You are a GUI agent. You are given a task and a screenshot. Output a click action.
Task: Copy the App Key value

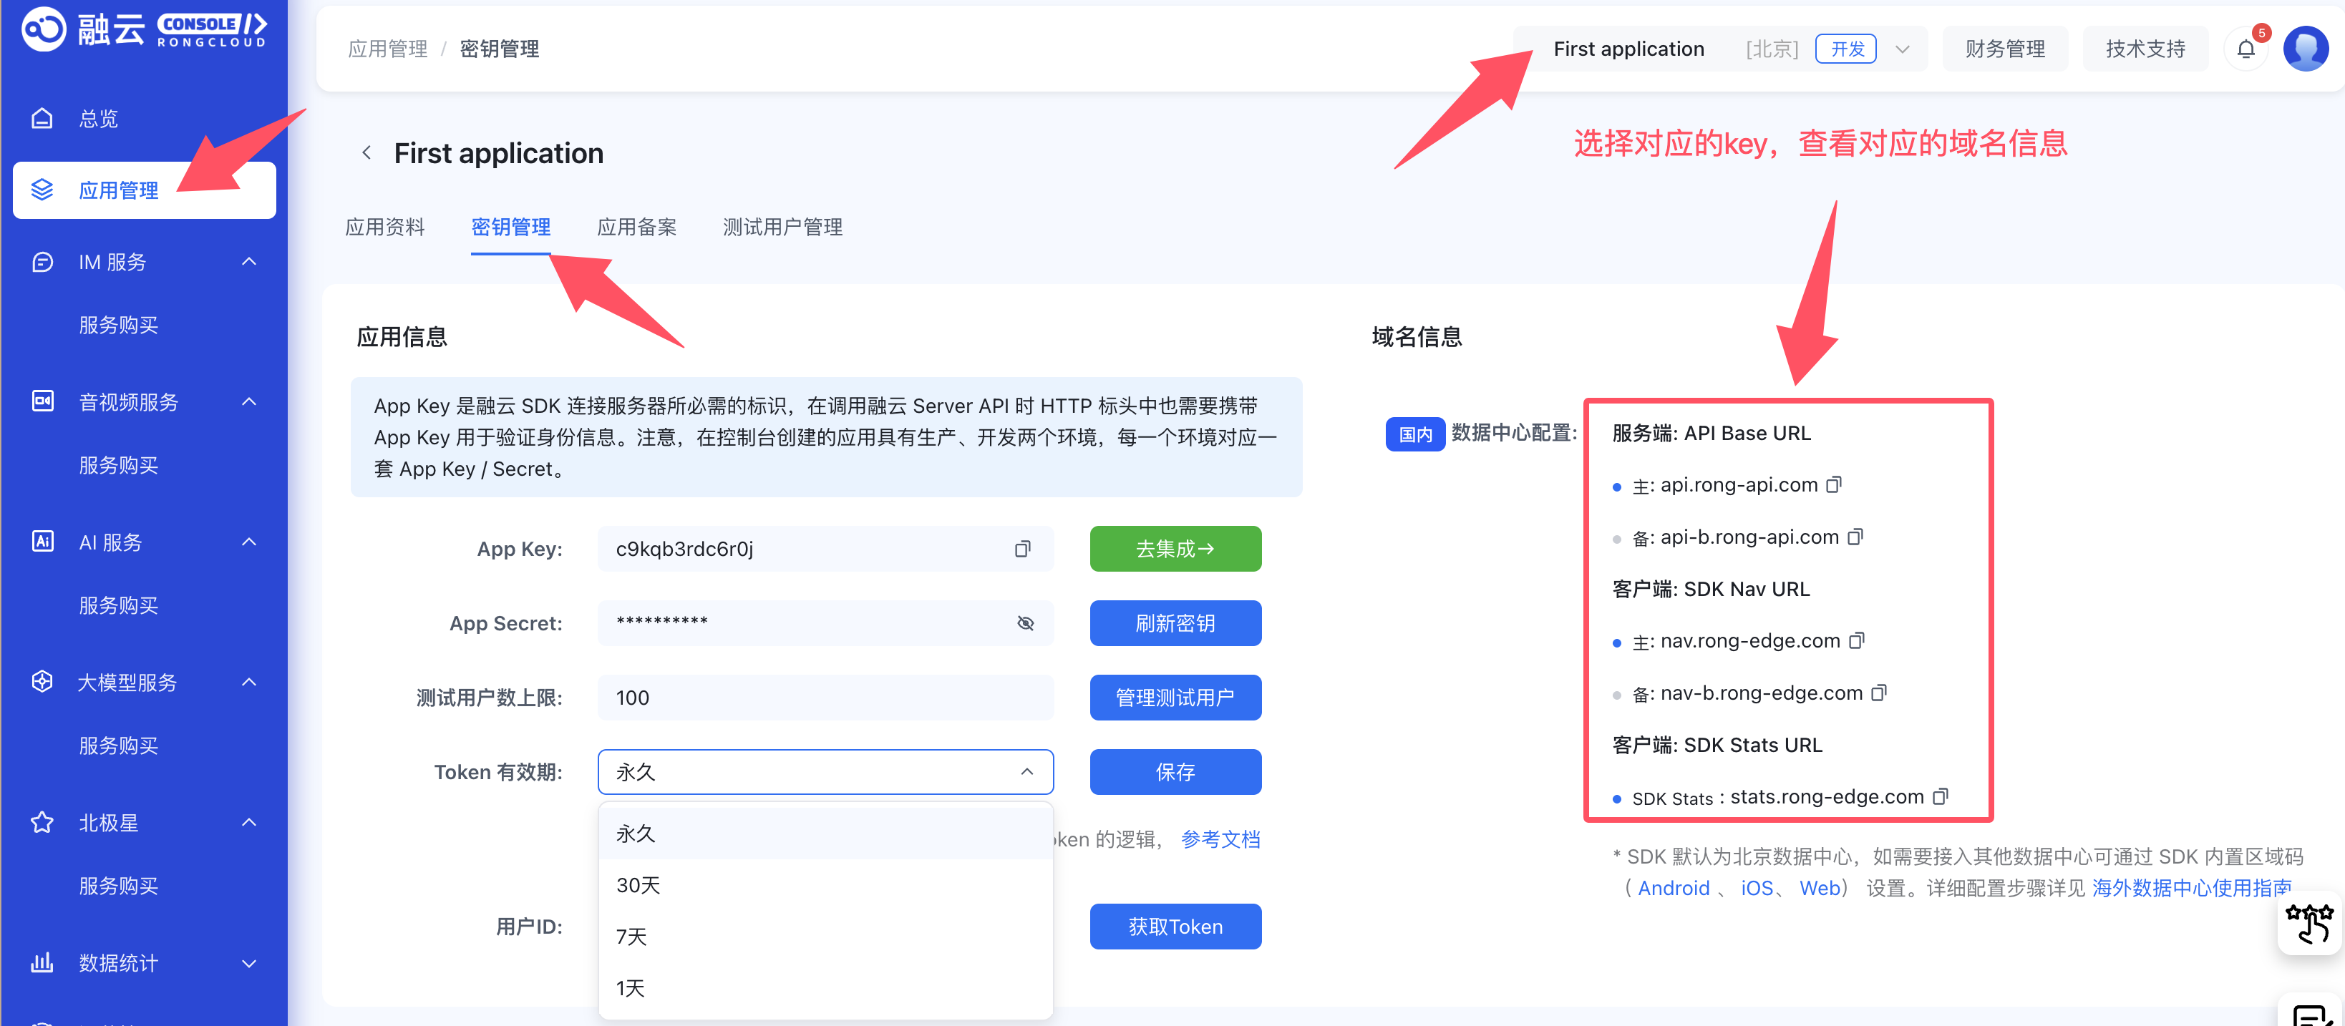click(x=1022, y=549)
